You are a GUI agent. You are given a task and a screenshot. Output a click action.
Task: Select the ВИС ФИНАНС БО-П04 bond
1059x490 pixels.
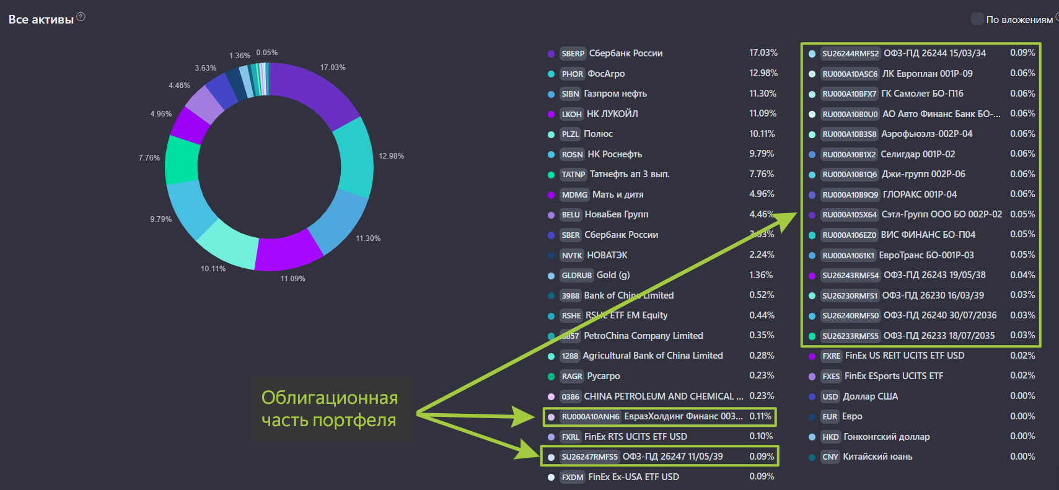click(921, 235)
